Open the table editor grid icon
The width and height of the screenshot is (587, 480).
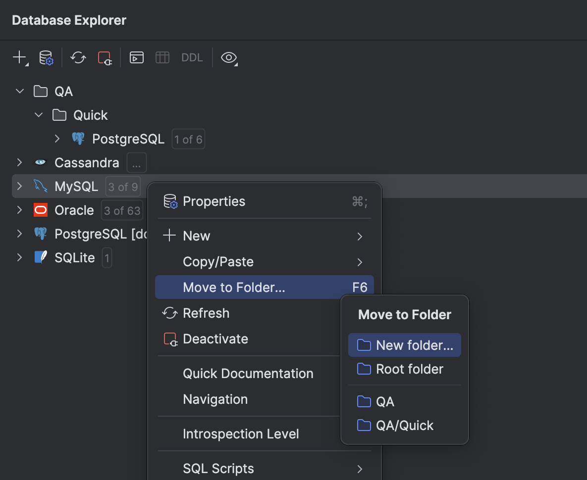162,57
